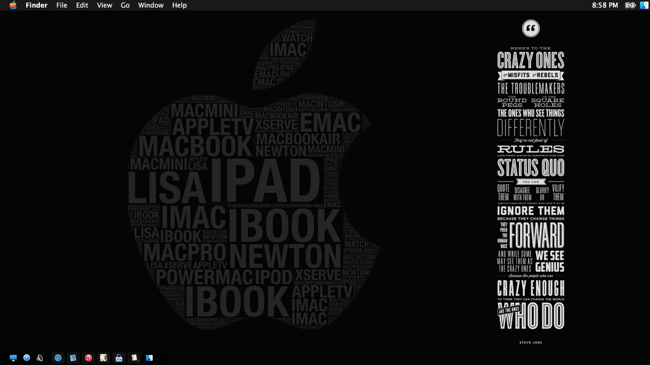Open the blue Accessibility icon in dock
650x365 pixels.
tap(27, 358)
